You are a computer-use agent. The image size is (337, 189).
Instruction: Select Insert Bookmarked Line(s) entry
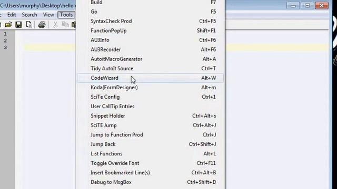coord(150,173)
